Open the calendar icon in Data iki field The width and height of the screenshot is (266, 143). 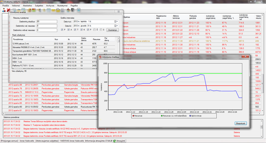[115, 26]
